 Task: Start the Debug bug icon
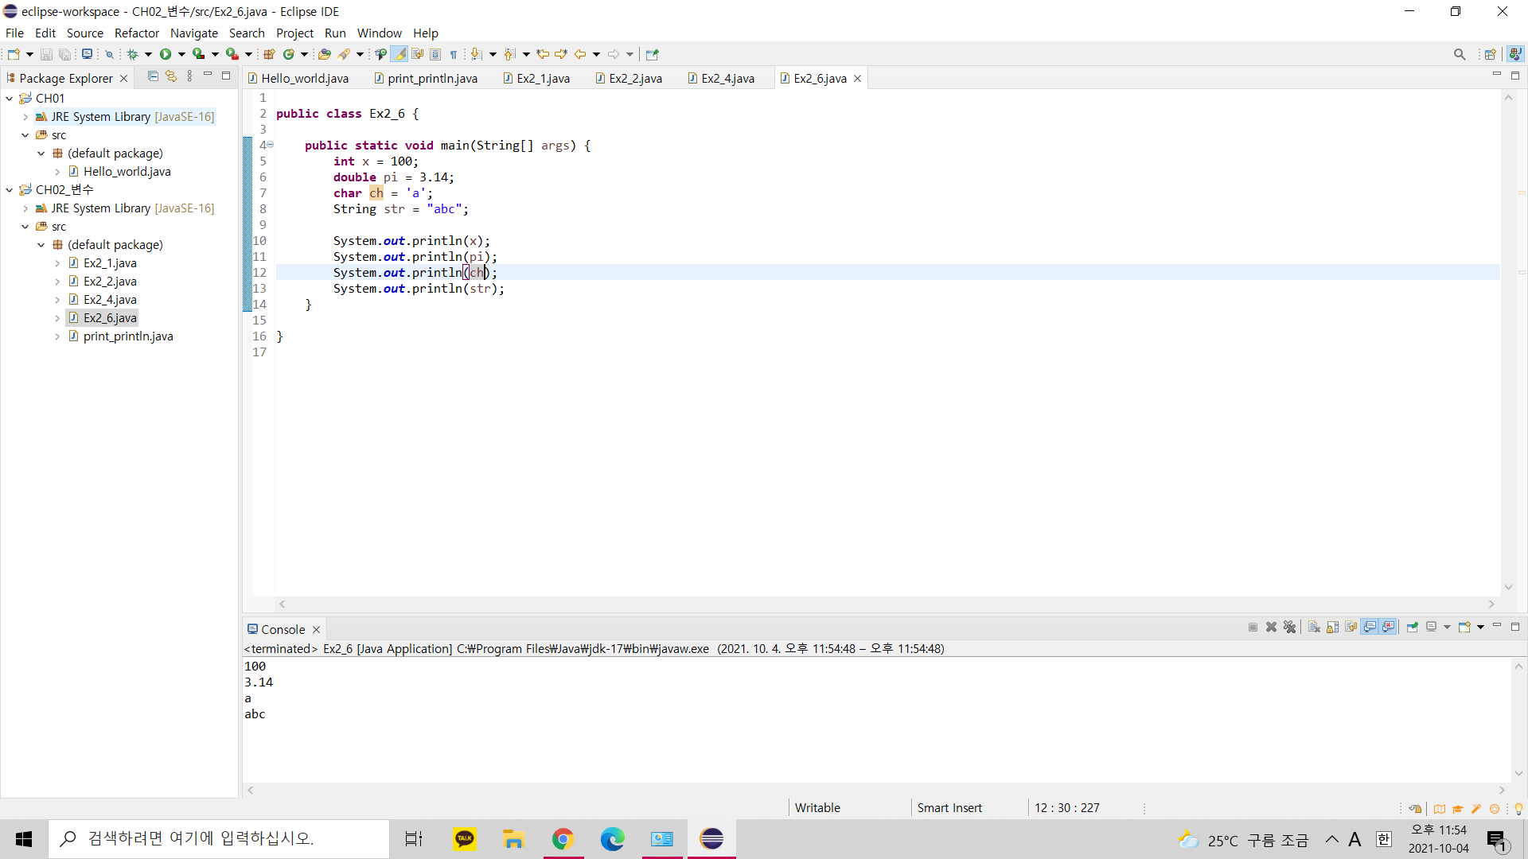coord(132,54)
